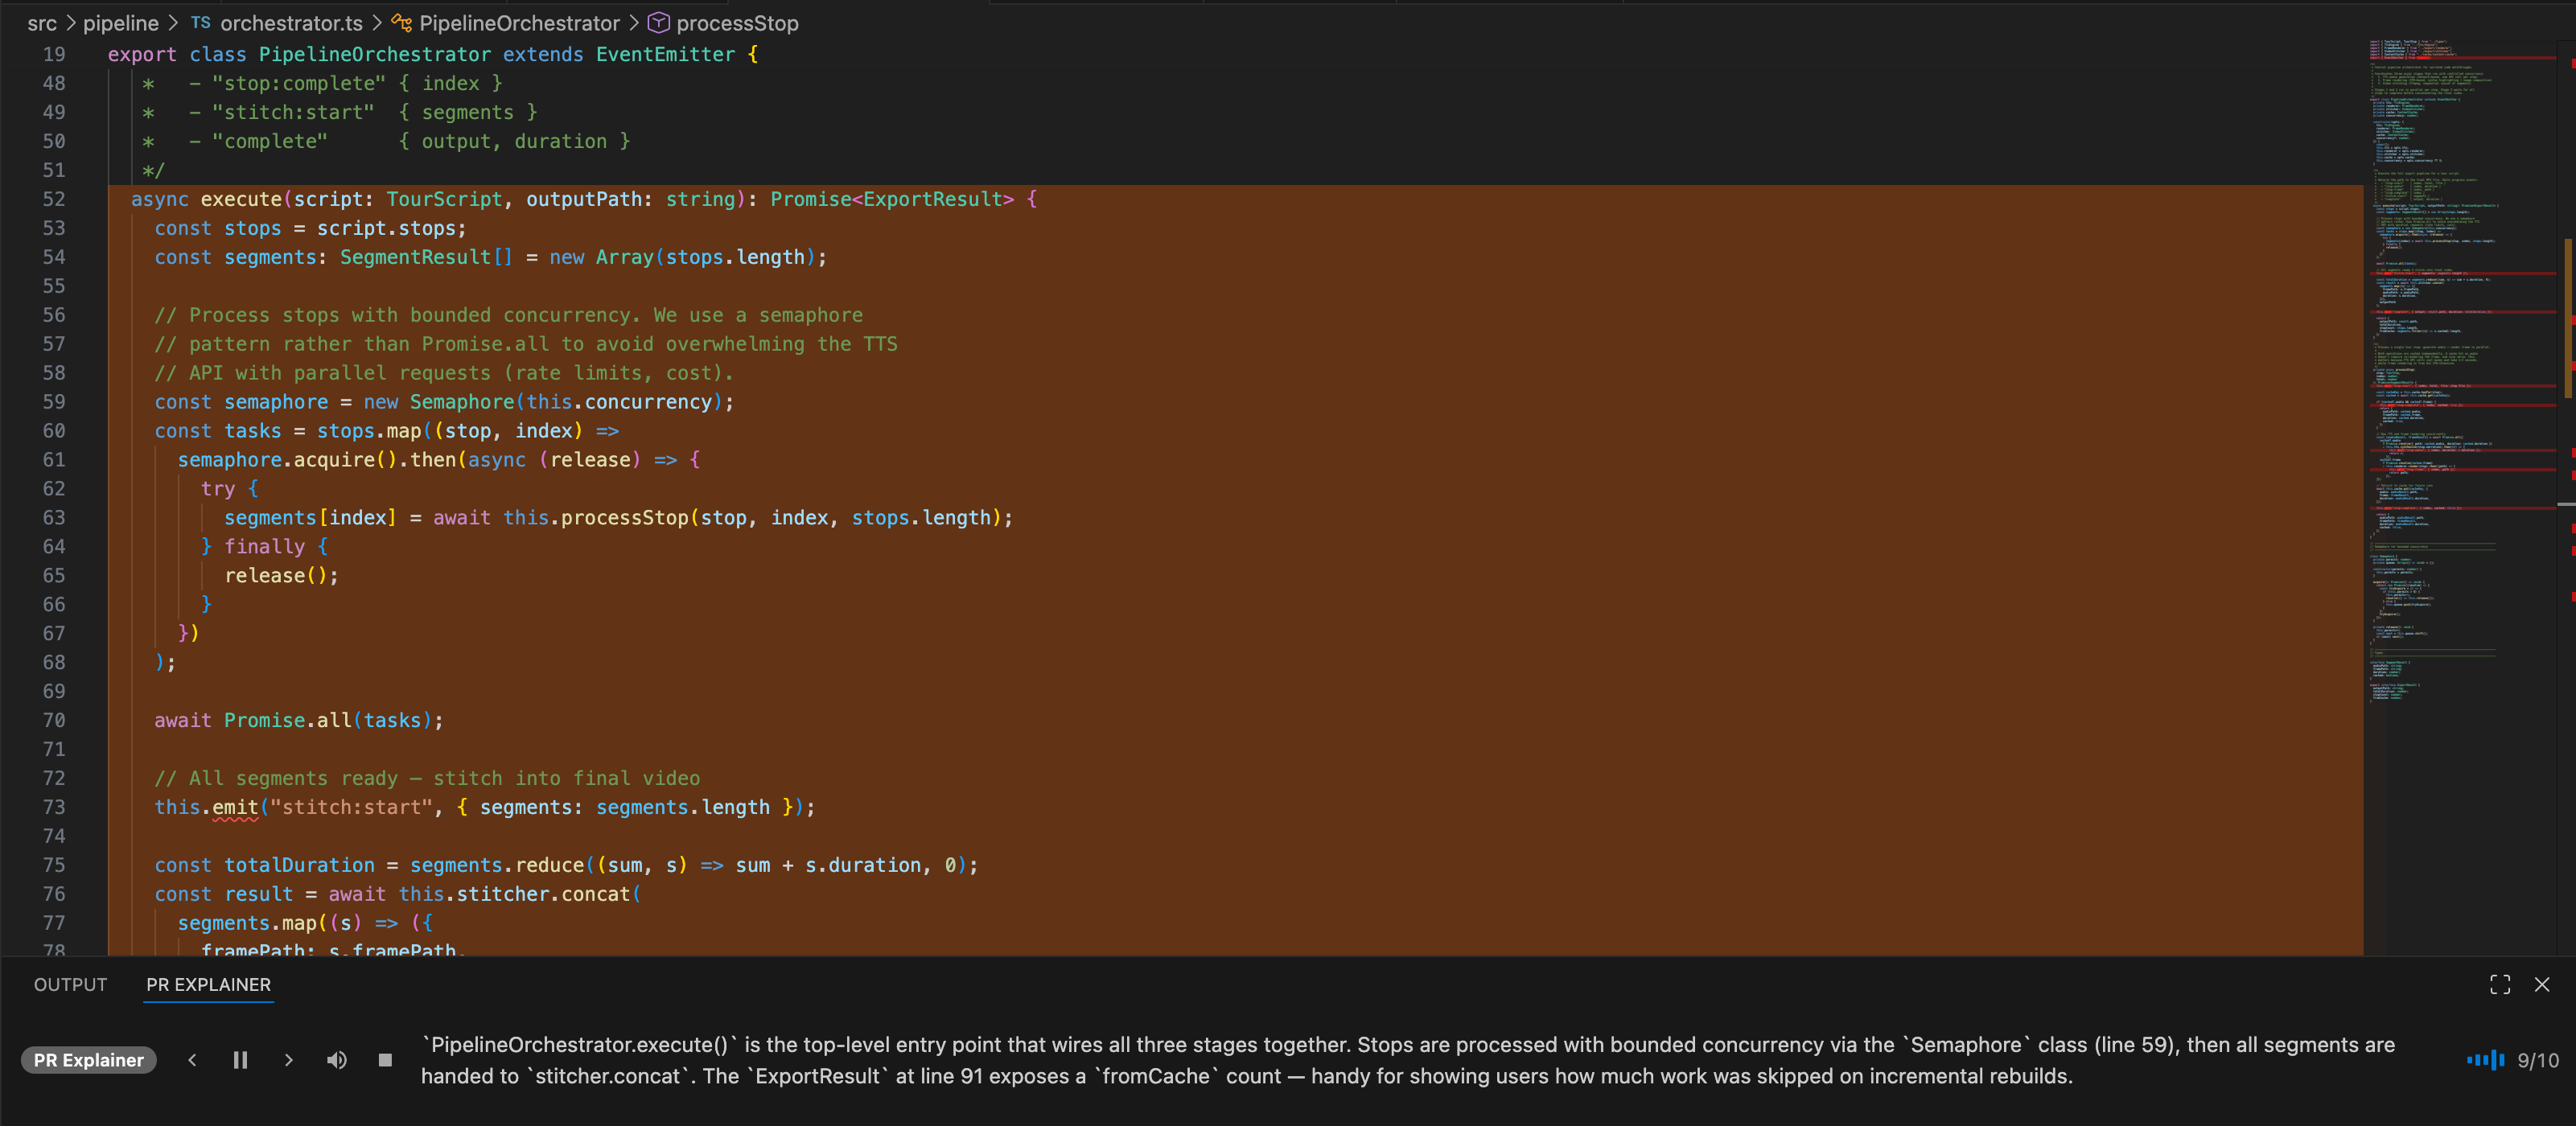Advance to next explainer step
The height and width of the screenshot is (1126, 2576).
tap(288, 1060)
